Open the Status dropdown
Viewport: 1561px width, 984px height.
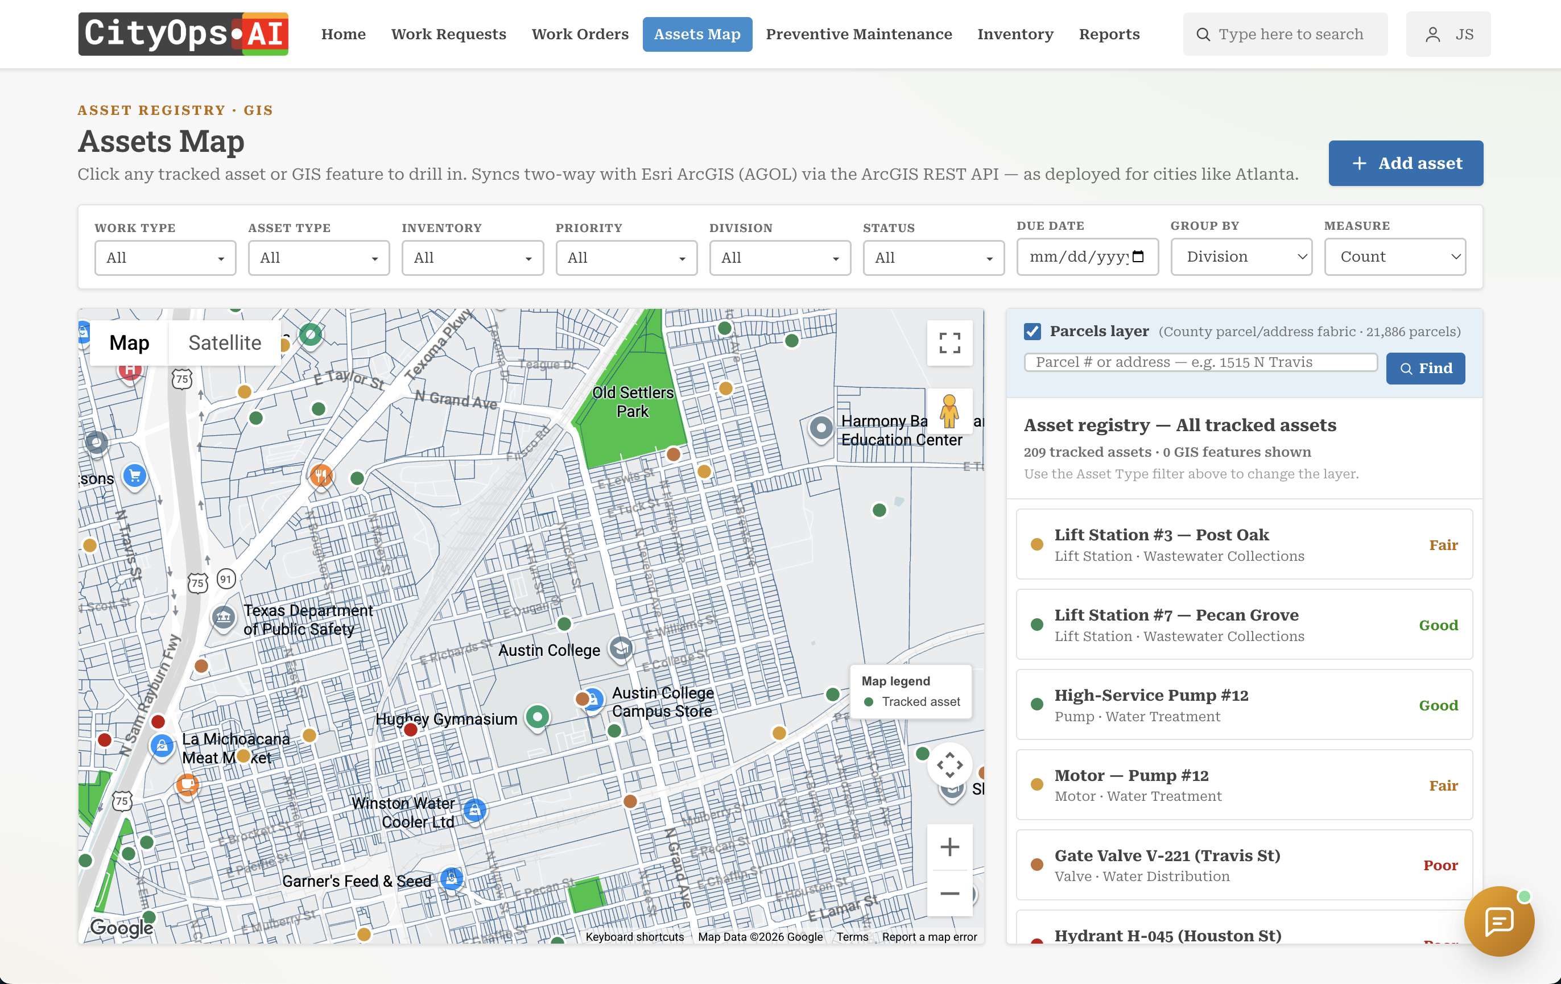tap(934, 258)
